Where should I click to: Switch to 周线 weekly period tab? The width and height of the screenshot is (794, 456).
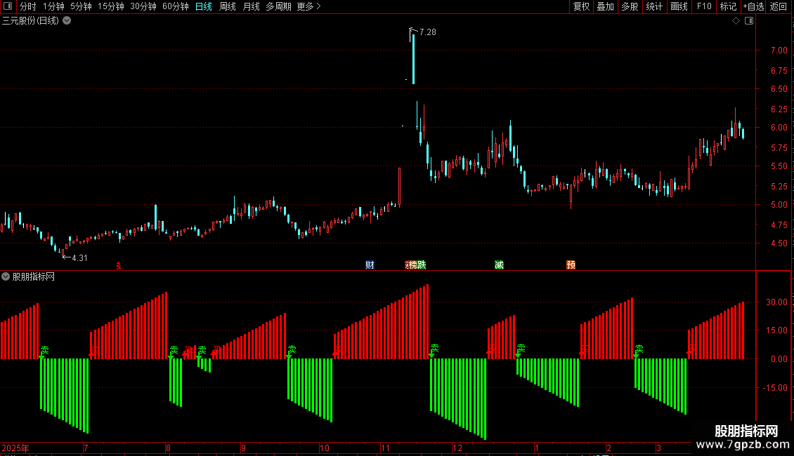click(228, 6)
